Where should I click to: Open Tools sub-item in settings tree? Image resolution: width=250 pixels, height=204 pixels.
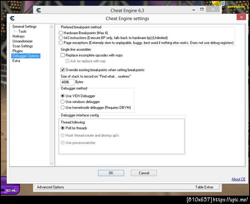click(22, 31)
